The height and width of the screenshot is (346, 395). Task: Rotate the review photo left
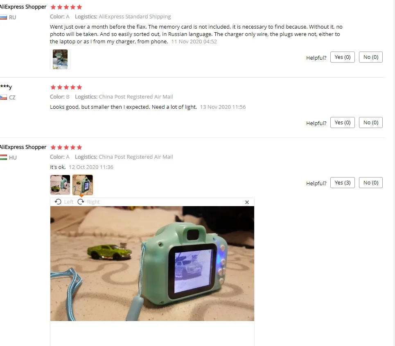point(64,202)
